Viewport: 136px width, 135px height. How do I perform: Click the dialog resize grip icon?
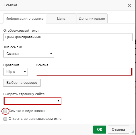click(132, 132)
